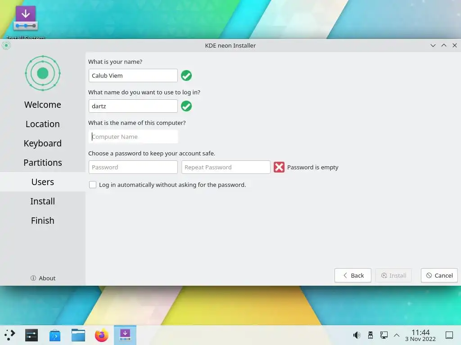Image resolution: width=461 pixels, height=345 pixels.
Task: Click the full name field with Calub Viem
Action: click(133, 75)
